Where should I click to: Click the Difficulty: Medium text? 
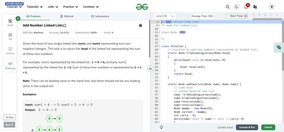click(33, 33)
